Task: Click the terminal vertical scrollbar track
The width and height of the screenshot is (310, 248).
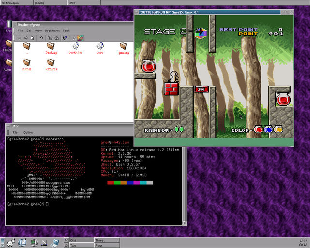Action: coord(184,184)
